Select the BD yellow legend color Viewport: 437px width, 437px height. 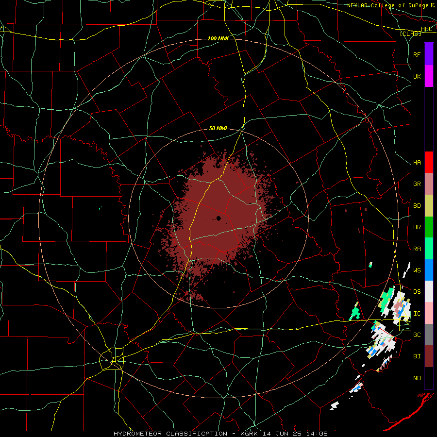(429, 206)
